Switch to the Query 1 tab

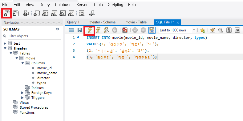[x=73, y=22]
